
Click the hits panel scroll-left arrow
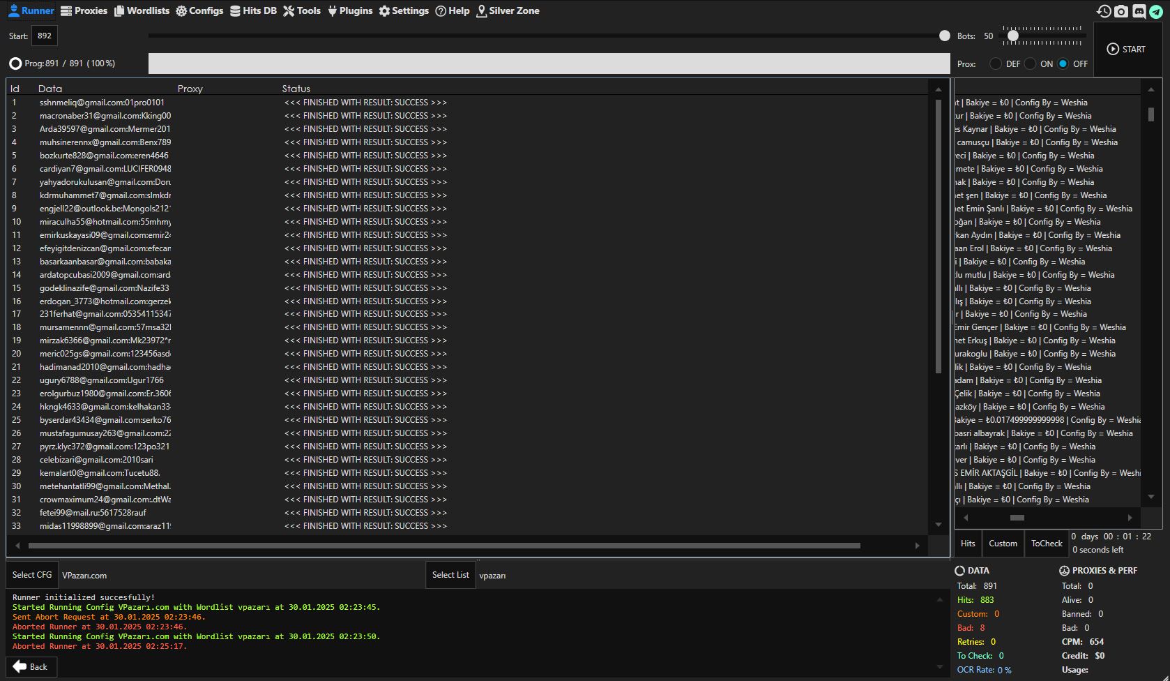point(966,518)
